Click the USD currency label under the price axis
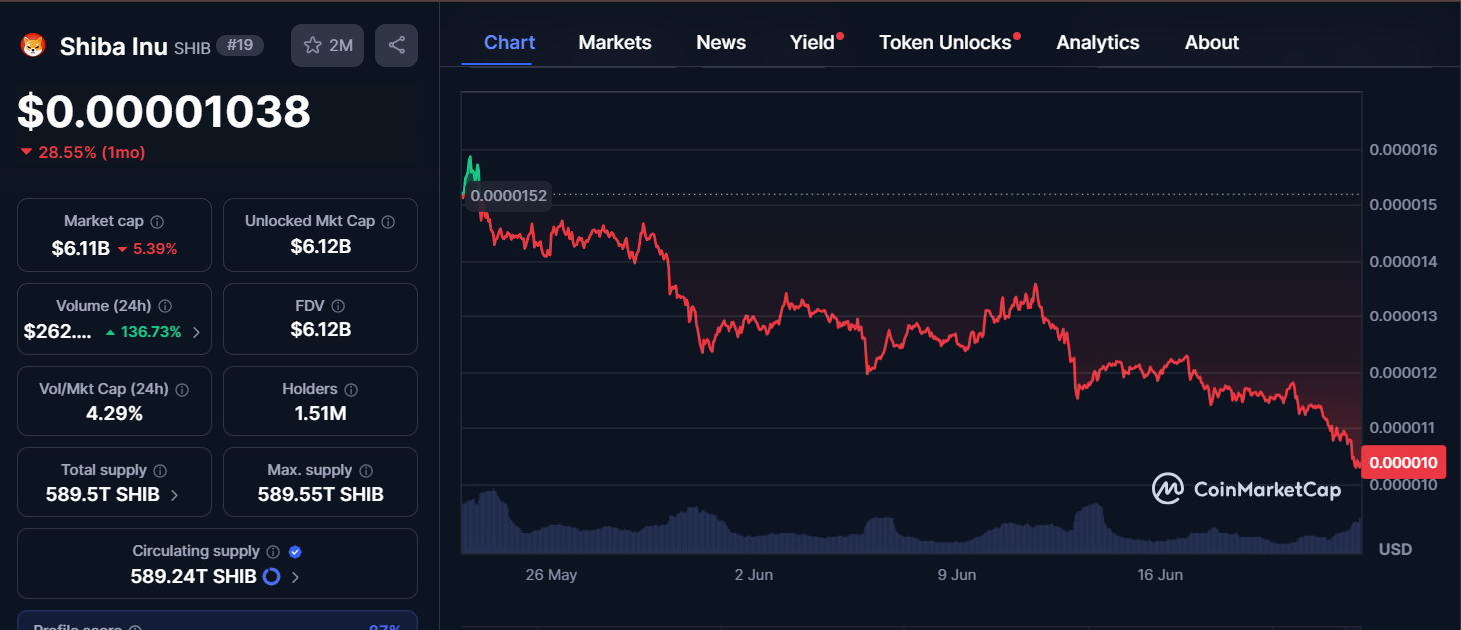This screenshot has width=1461, height=630. point(1395,549)
